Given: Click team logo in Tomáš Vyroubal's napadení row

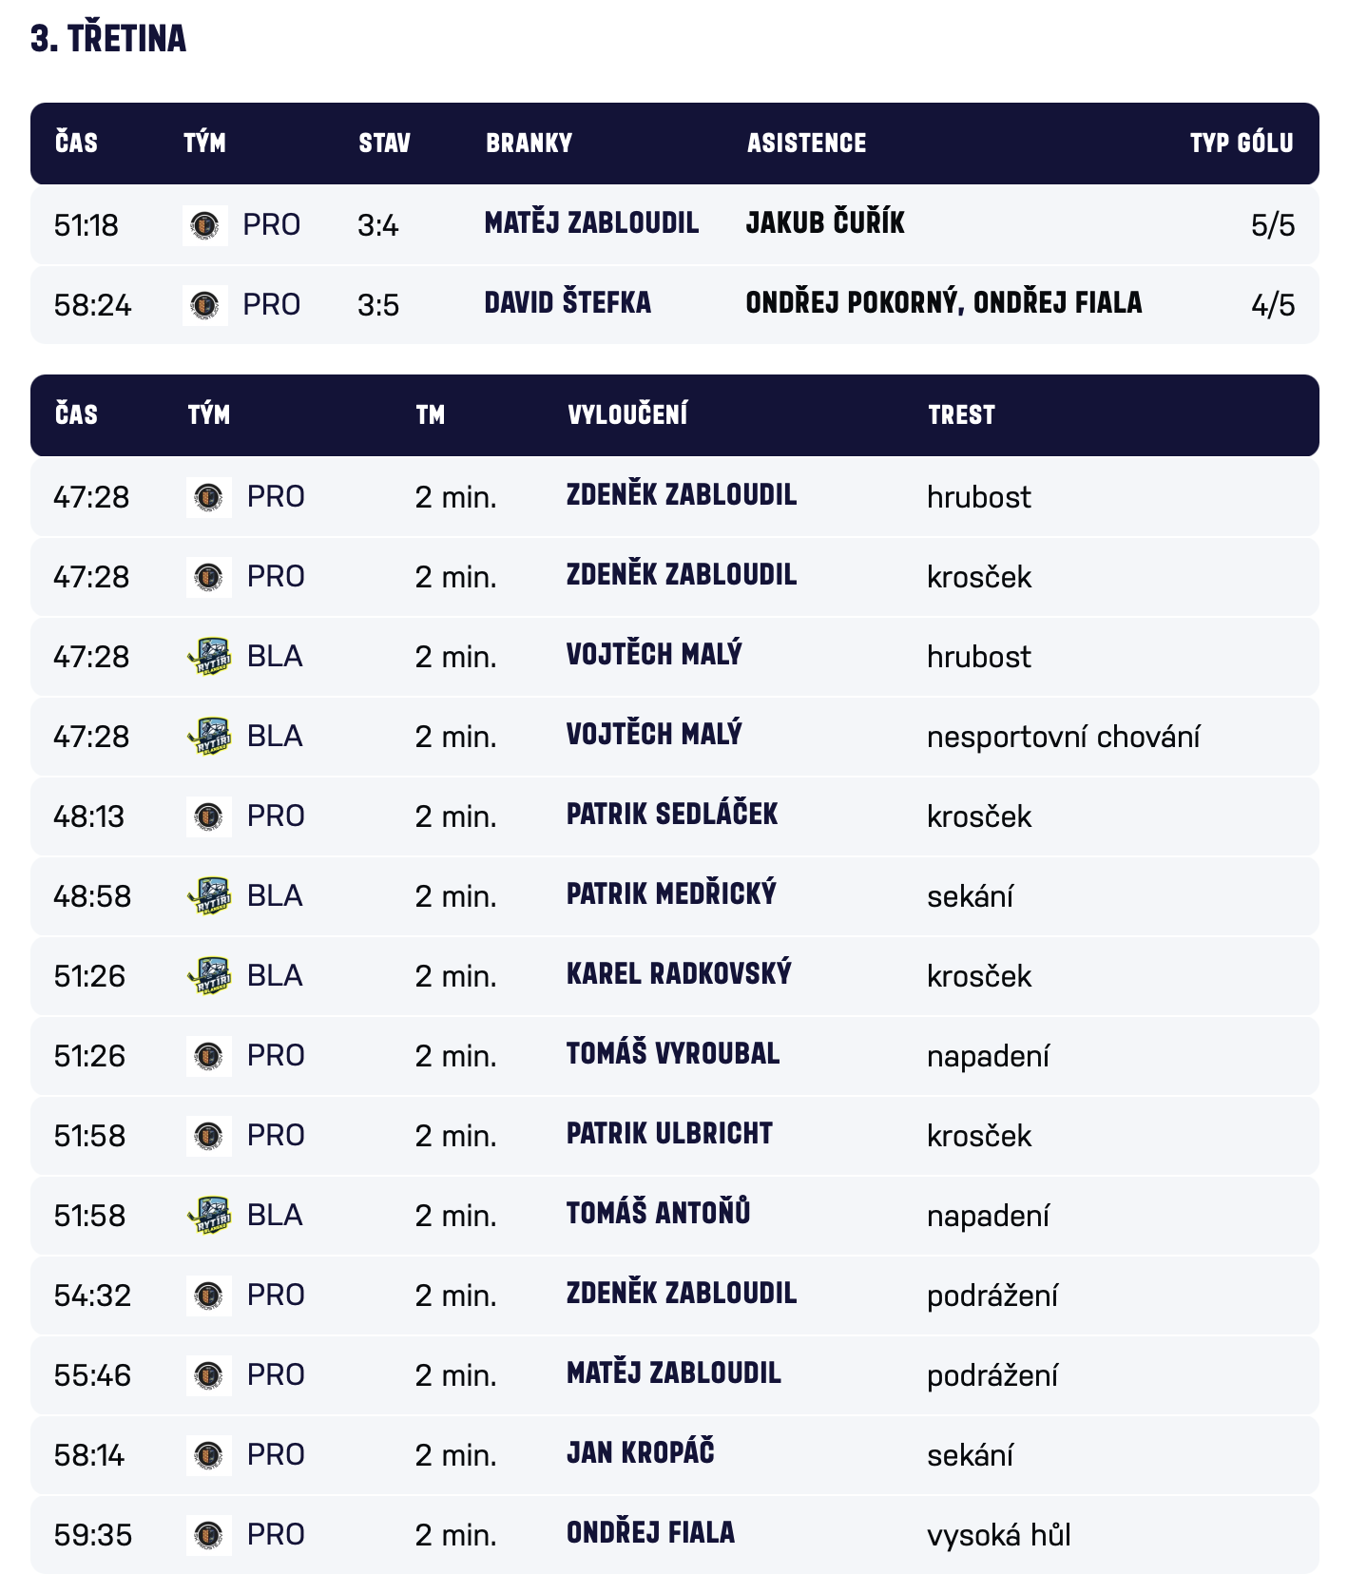Looking at the screenshot, I should 209,1056.
